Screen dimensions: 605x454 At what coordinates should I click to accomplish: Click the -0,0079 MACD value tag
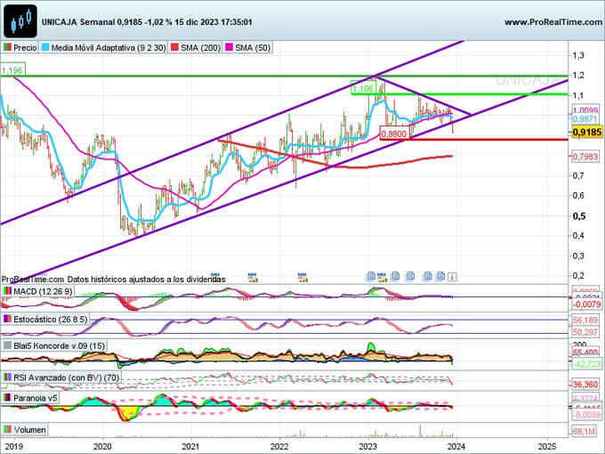[x=586, y=304]
